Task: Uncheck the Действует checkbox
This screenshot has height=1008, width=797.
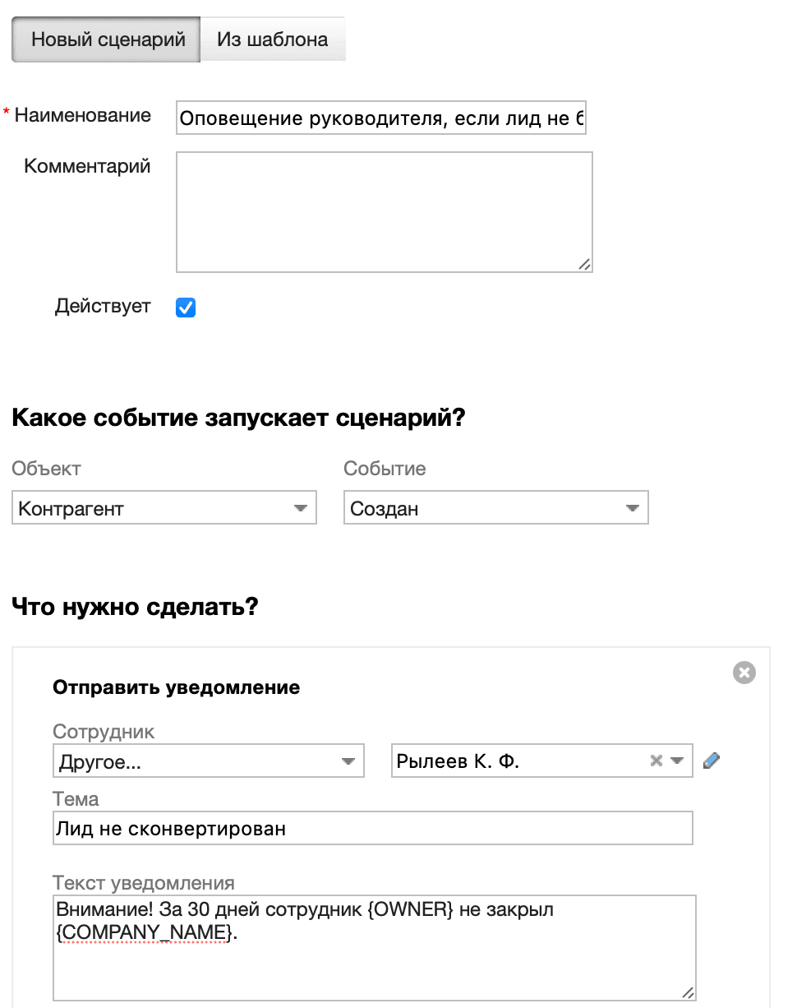Action: click(185, 307)
